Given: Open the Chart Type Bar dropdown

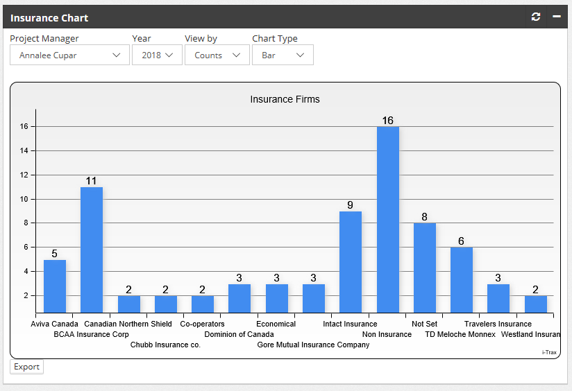Looking at the screenshot, I should [x=283, y=55].
